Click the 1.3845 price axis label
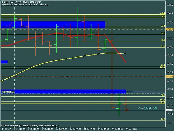174x131 pixels. click(170, 13)
